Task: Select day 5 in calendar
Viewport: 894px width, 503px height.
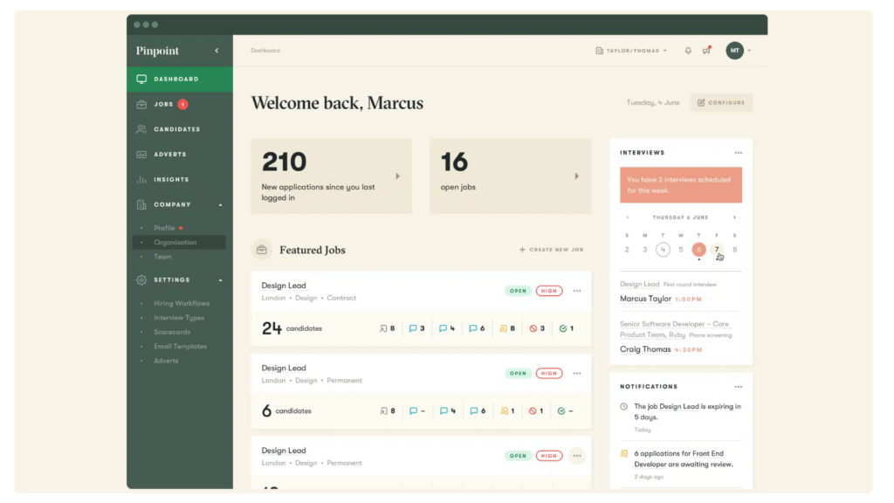Action: [x=681, y=250]
